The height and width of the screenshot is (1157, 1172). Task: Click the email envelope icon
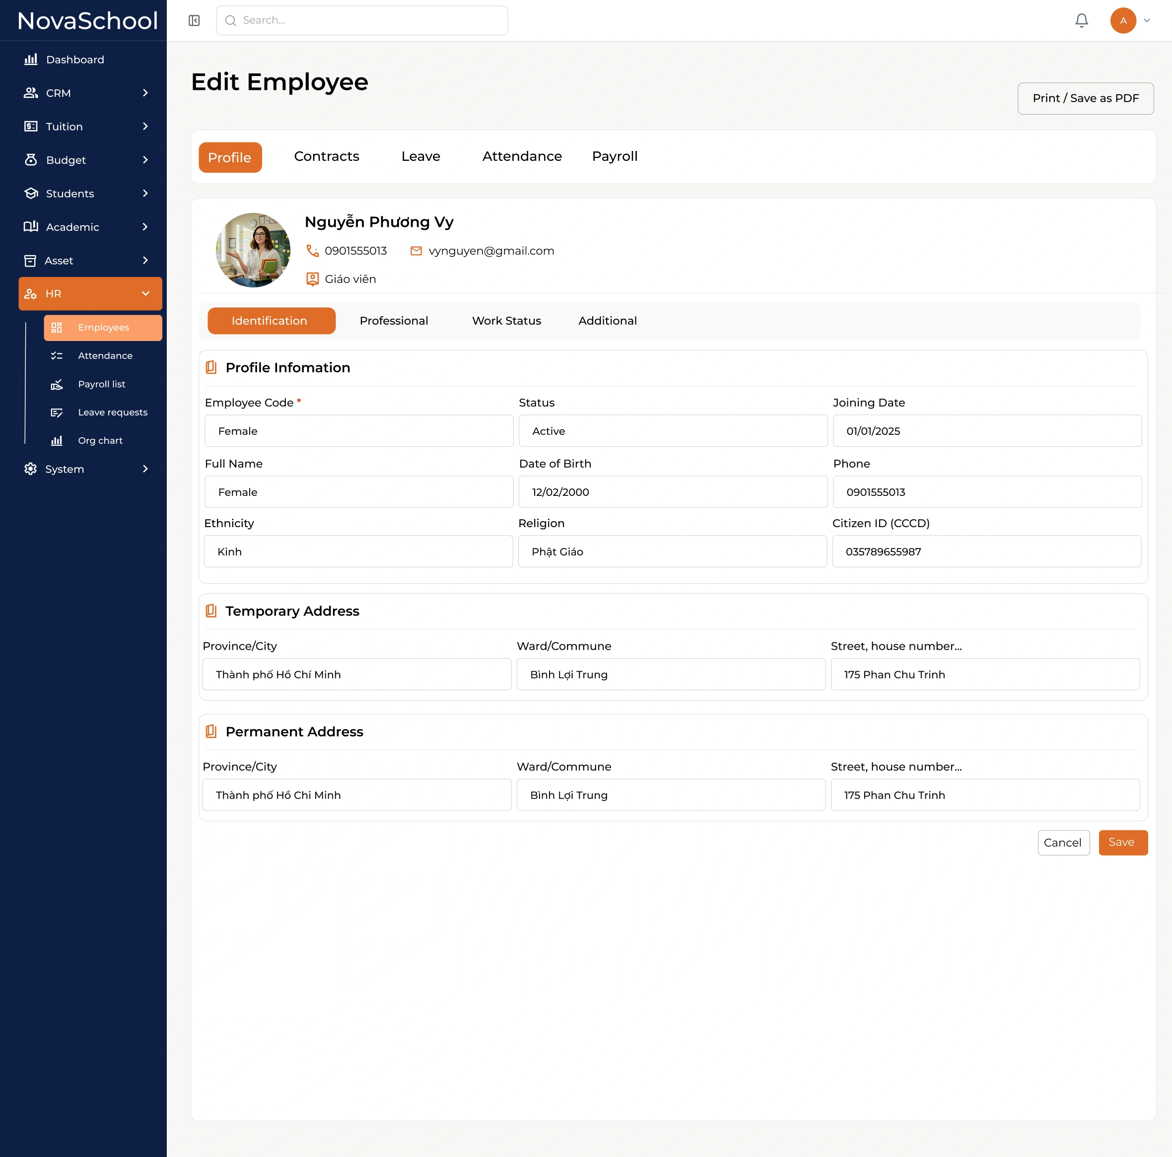coord(416,251)
